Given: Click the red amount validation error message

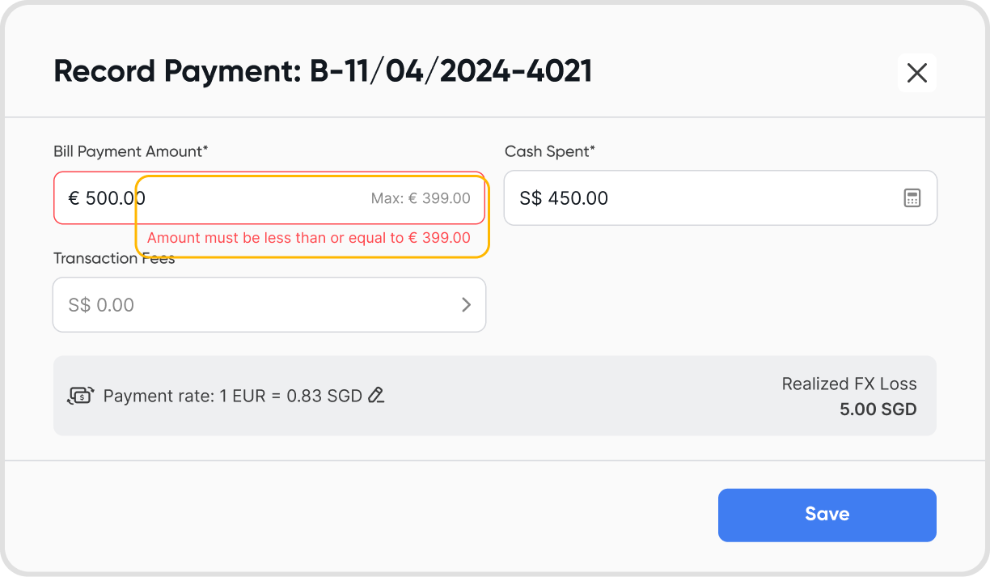Looking at the screenshot, I should pos(308,238).
